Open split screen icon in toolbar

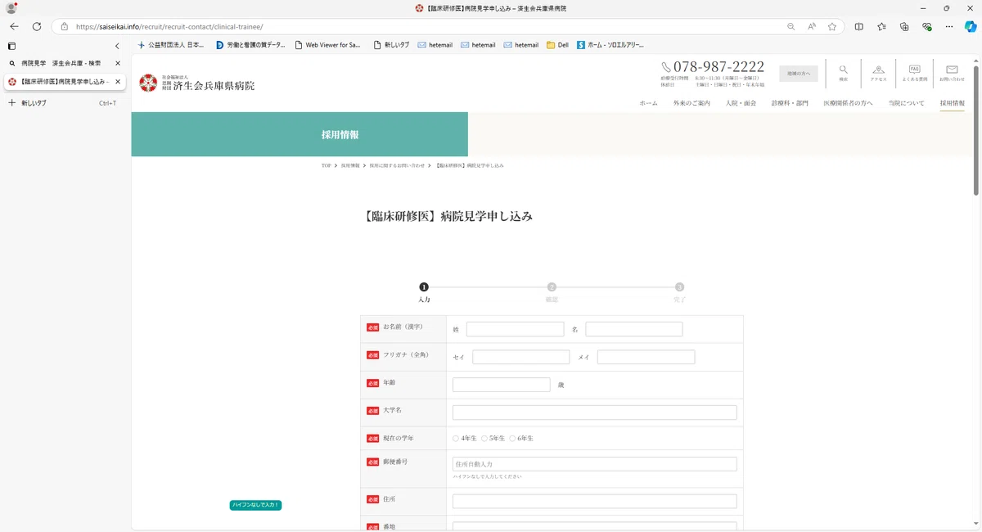click(x=858, y=26)
